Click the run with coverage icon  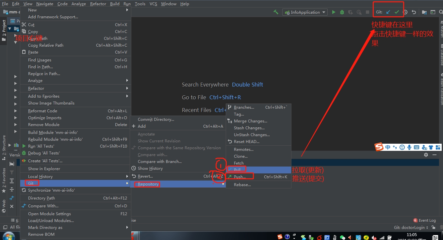pos(351,12)
